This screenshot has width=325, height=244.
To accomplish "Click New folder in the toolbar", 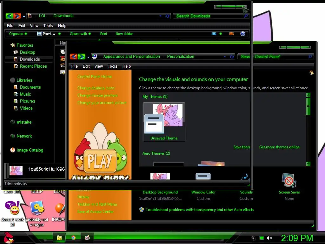I will coord(124,34).
